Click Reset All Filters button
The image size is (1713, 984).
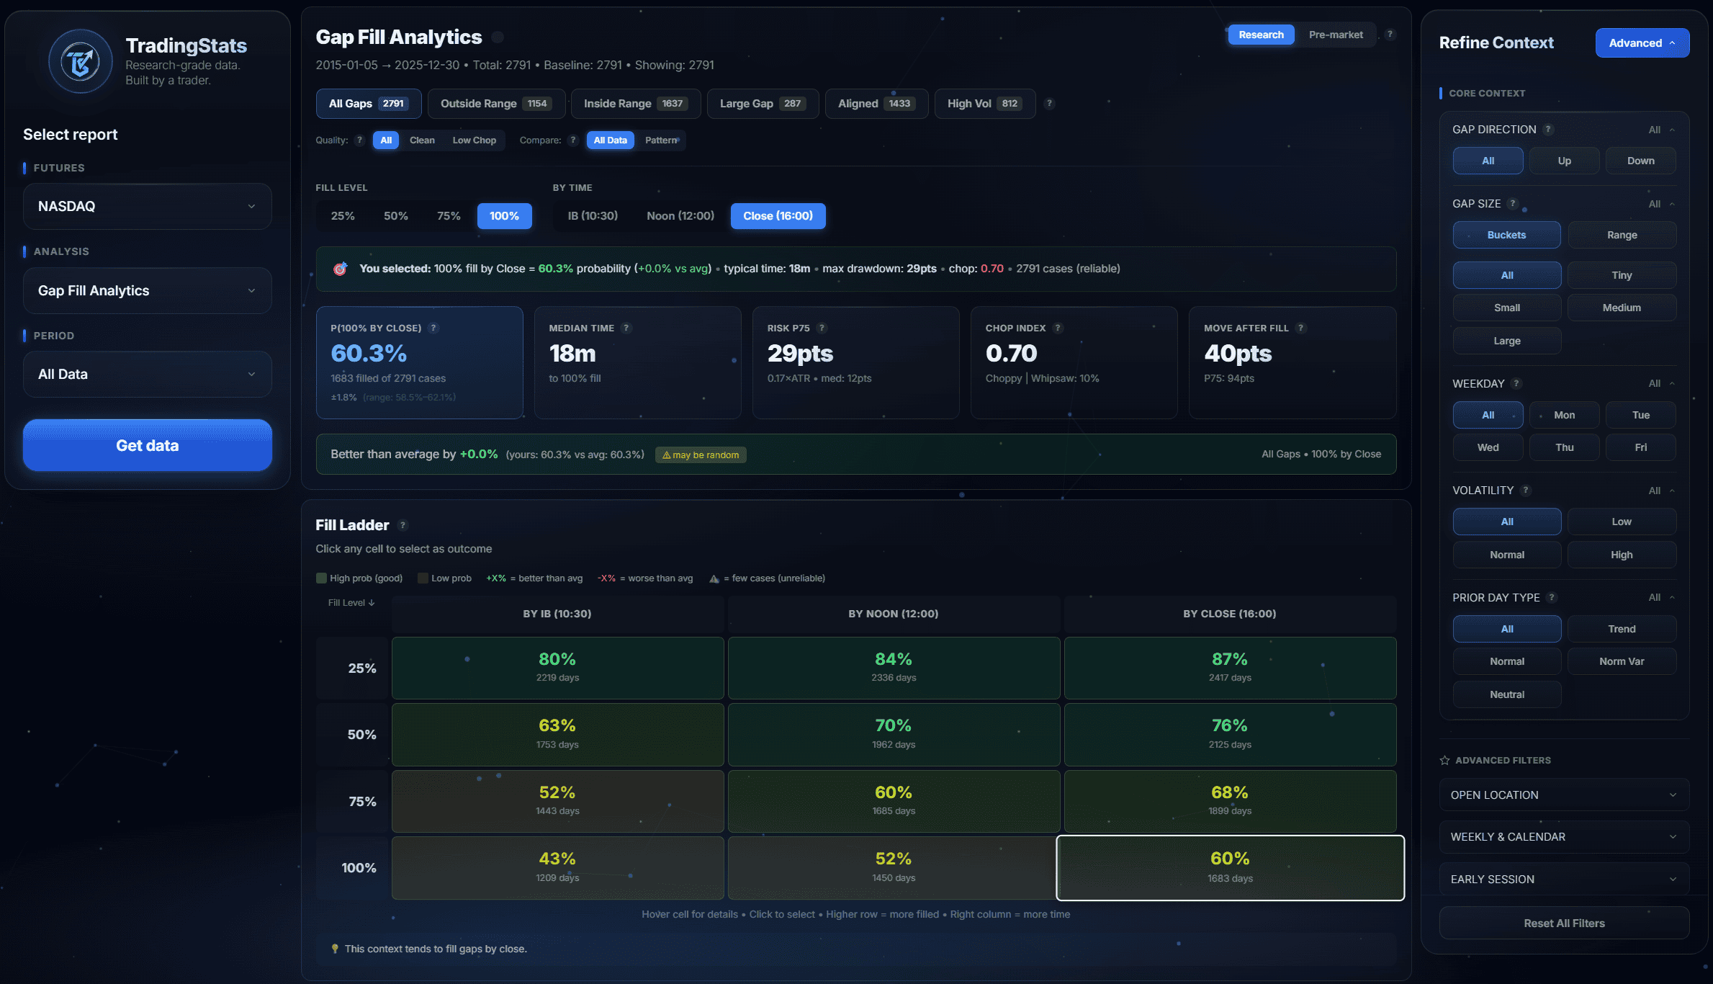[1564, 923]
